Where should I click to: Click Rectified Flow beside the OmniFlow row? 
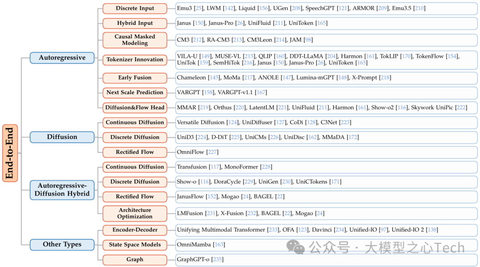click(x=135, y=152)
